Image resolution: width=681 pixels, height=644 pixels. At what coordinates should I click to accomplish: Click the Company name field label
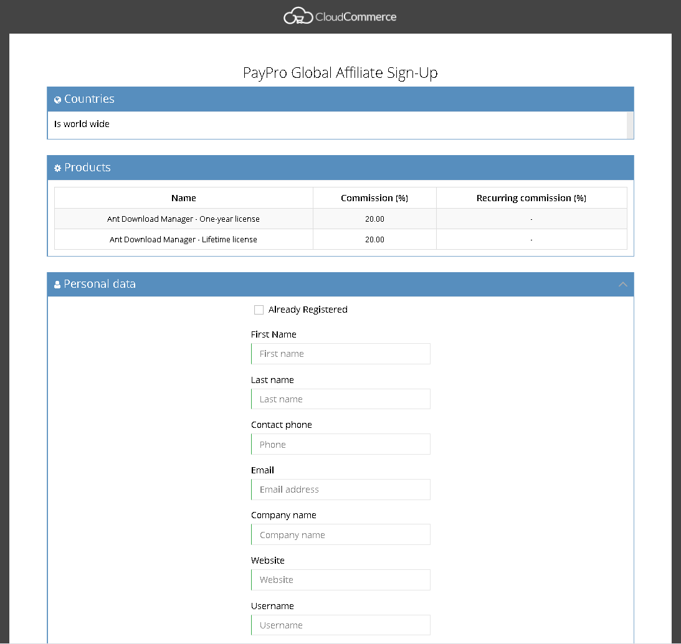pos(283,515)
